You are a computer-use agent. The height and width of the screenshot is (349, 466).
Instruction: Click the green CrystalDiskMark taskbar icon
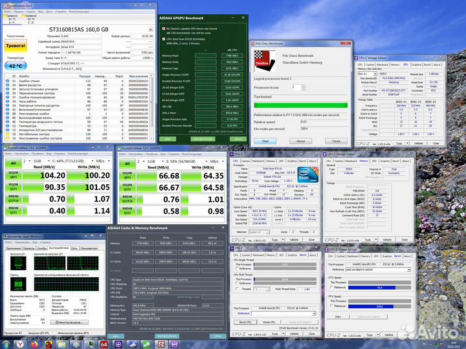[146, 344]
